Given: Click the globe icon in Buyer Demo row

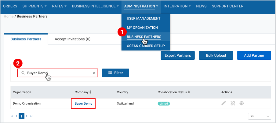Looking at the screenshot, I should [241, 103].
